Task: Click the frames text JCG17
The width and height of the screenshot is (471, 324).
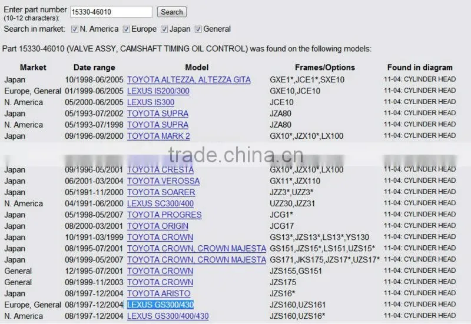Action: coord(282,226)
